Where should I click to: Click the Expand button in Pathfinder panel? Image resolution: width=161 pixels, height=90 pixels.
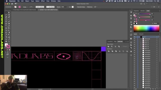coord(125,46)
